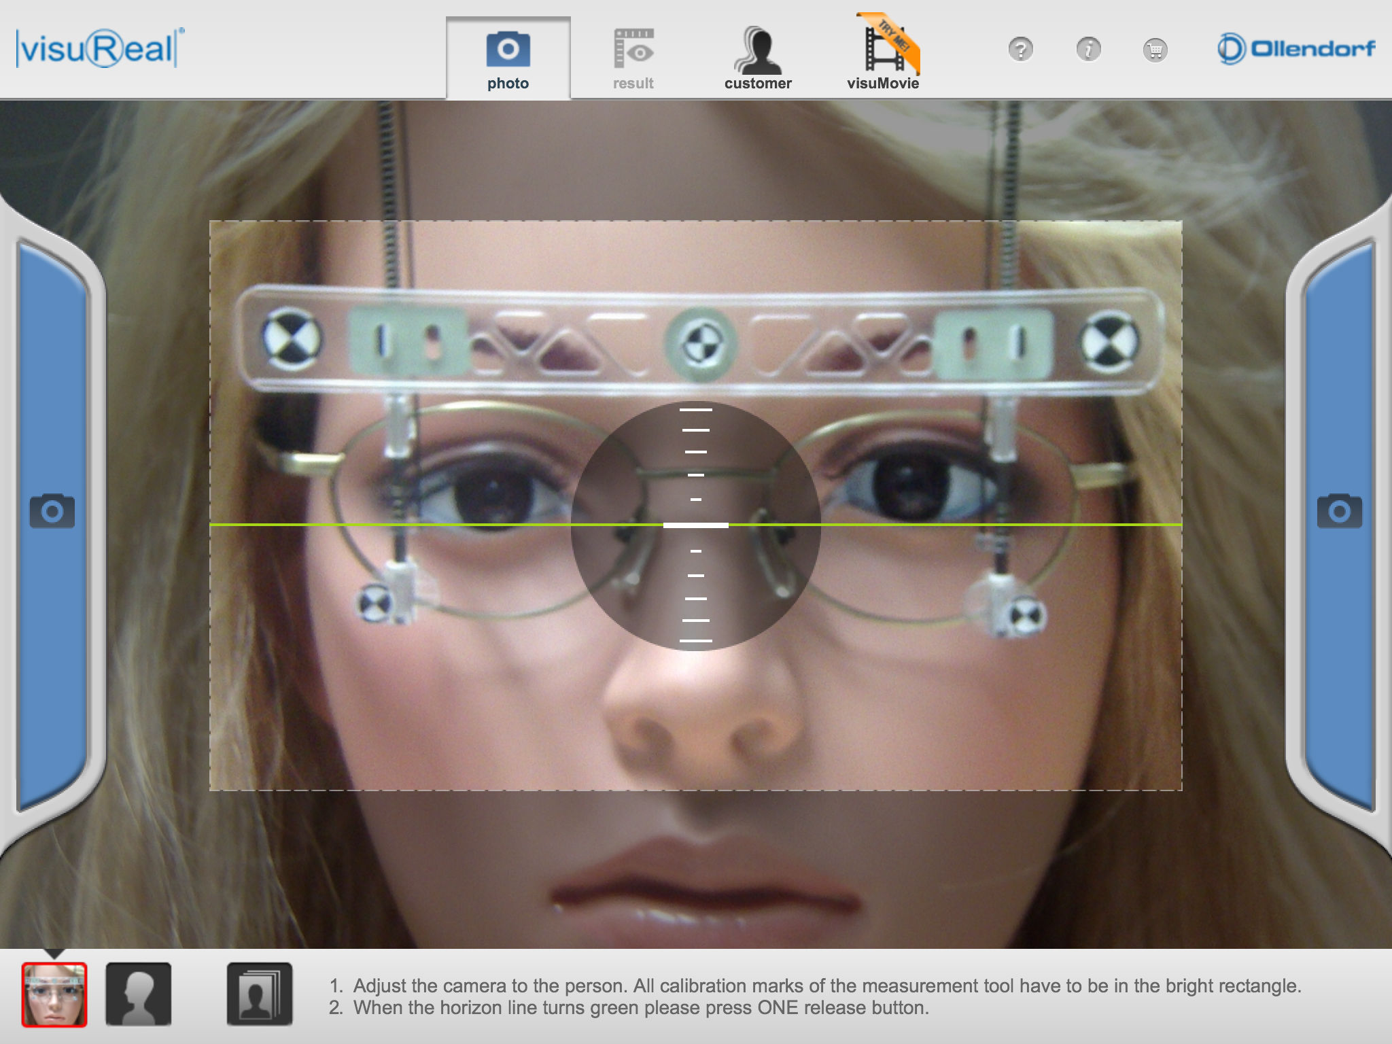Click the 'Adjust the camera to the person' instruction
1392x1044 pixels.
815,986
